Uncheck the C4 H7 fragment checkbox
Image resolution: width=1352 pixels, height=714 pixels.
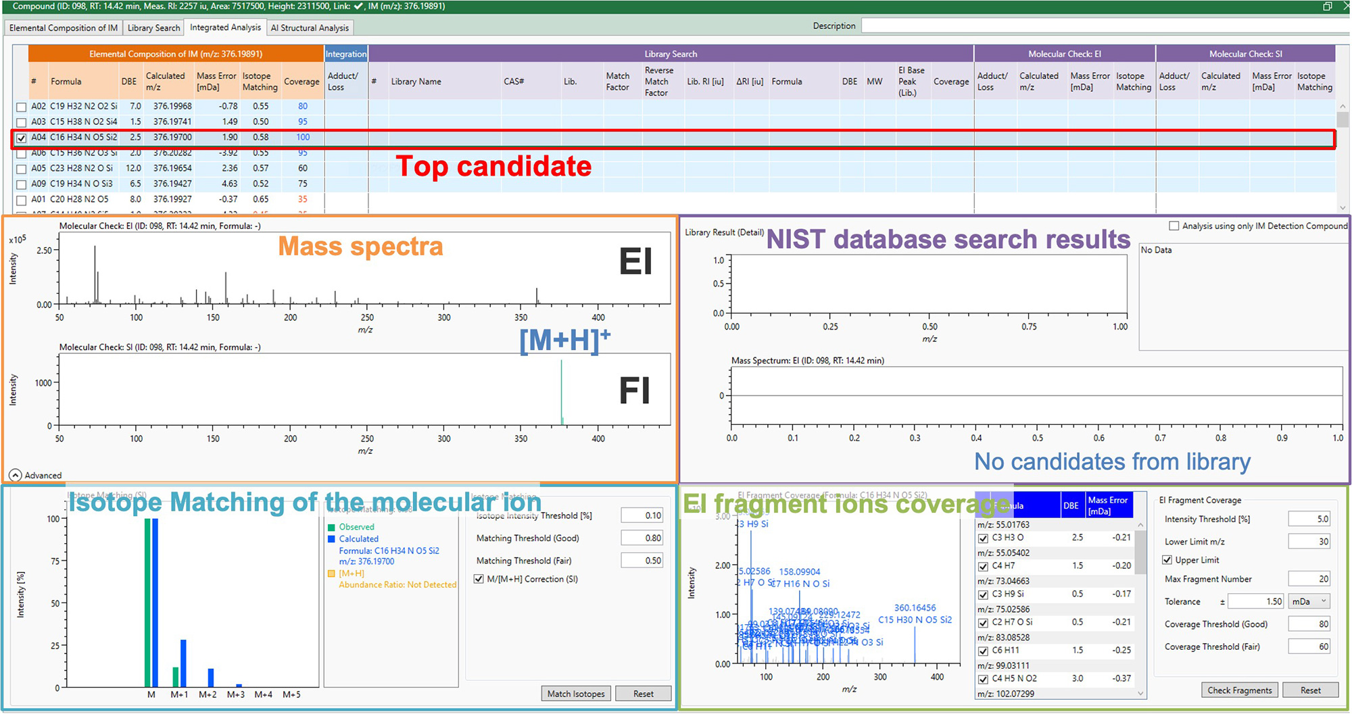tap(983, 567)
